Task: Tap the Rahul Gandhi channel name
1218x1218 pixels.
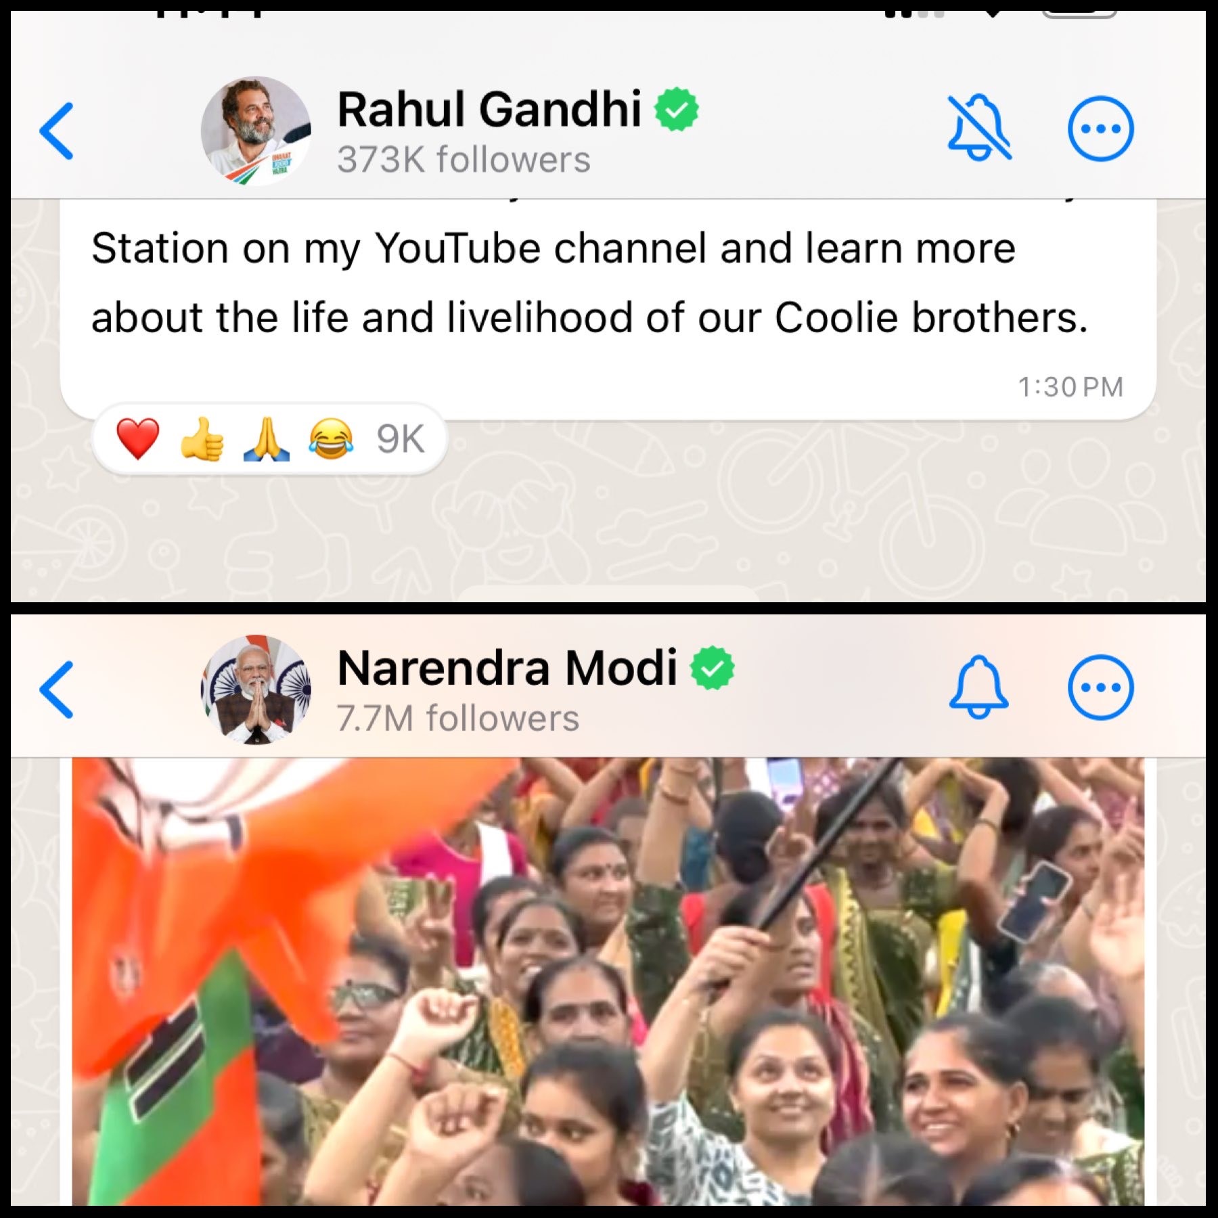Action: click(489, 109)
